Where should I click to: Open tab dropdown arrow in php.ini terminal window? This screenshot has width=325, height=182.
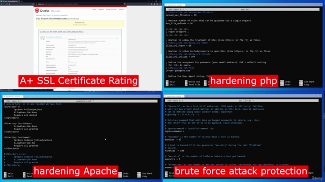point(189,5)
